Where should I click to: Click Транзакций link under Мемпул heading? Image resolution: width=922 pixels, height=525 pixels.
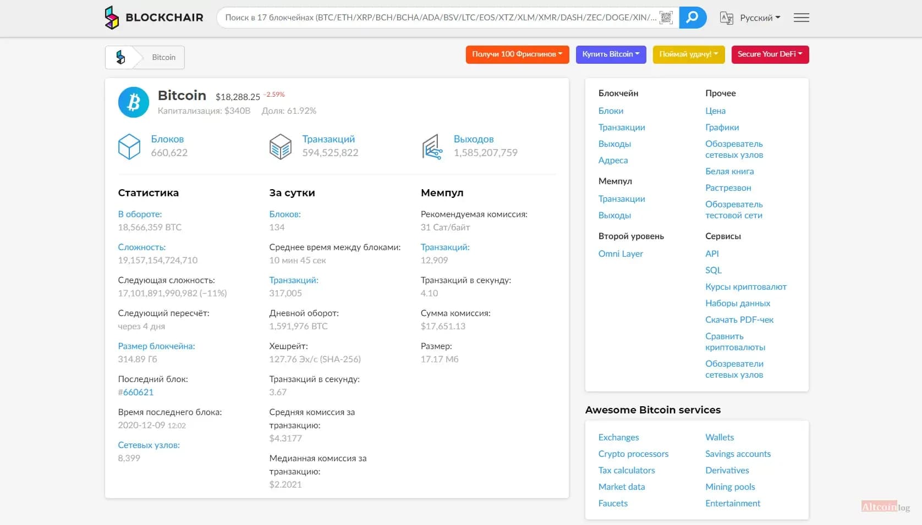pos(445,247)
